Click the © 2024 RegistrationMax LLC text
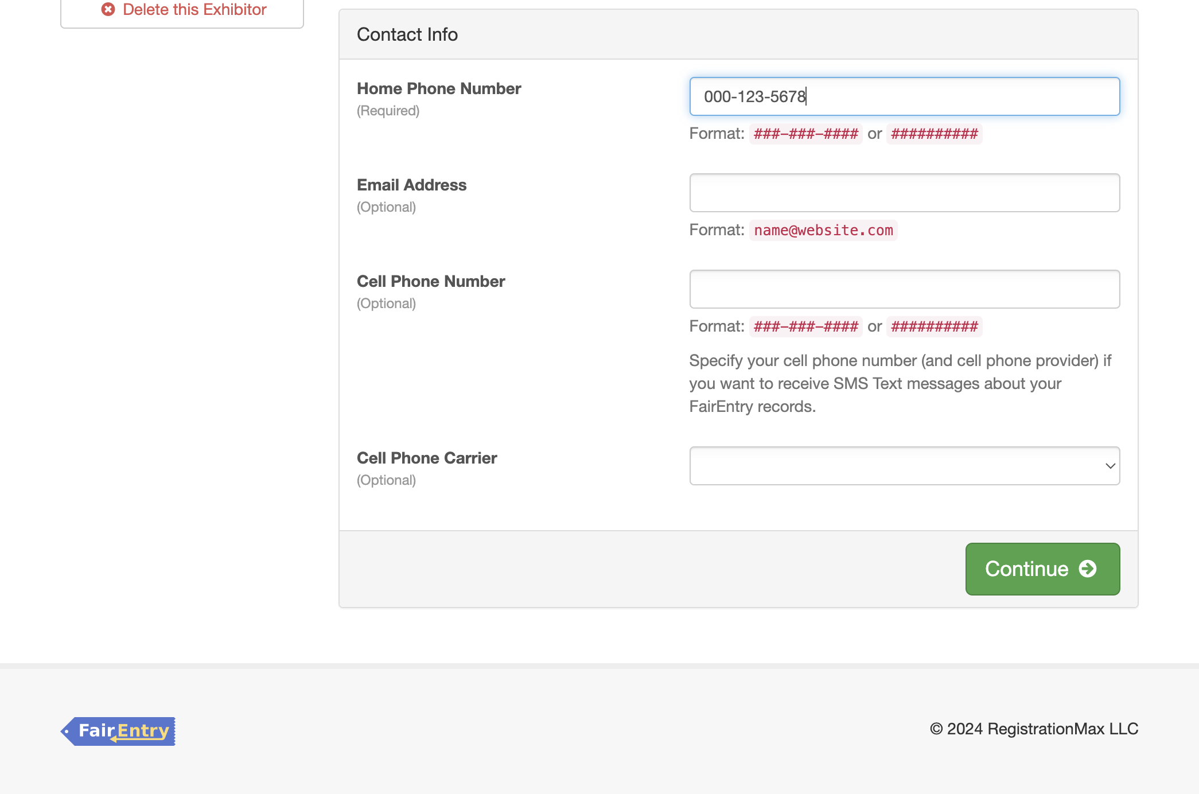Image resolution: width=1199 pixels, height=794 pixels. (x=1034, y=729)
